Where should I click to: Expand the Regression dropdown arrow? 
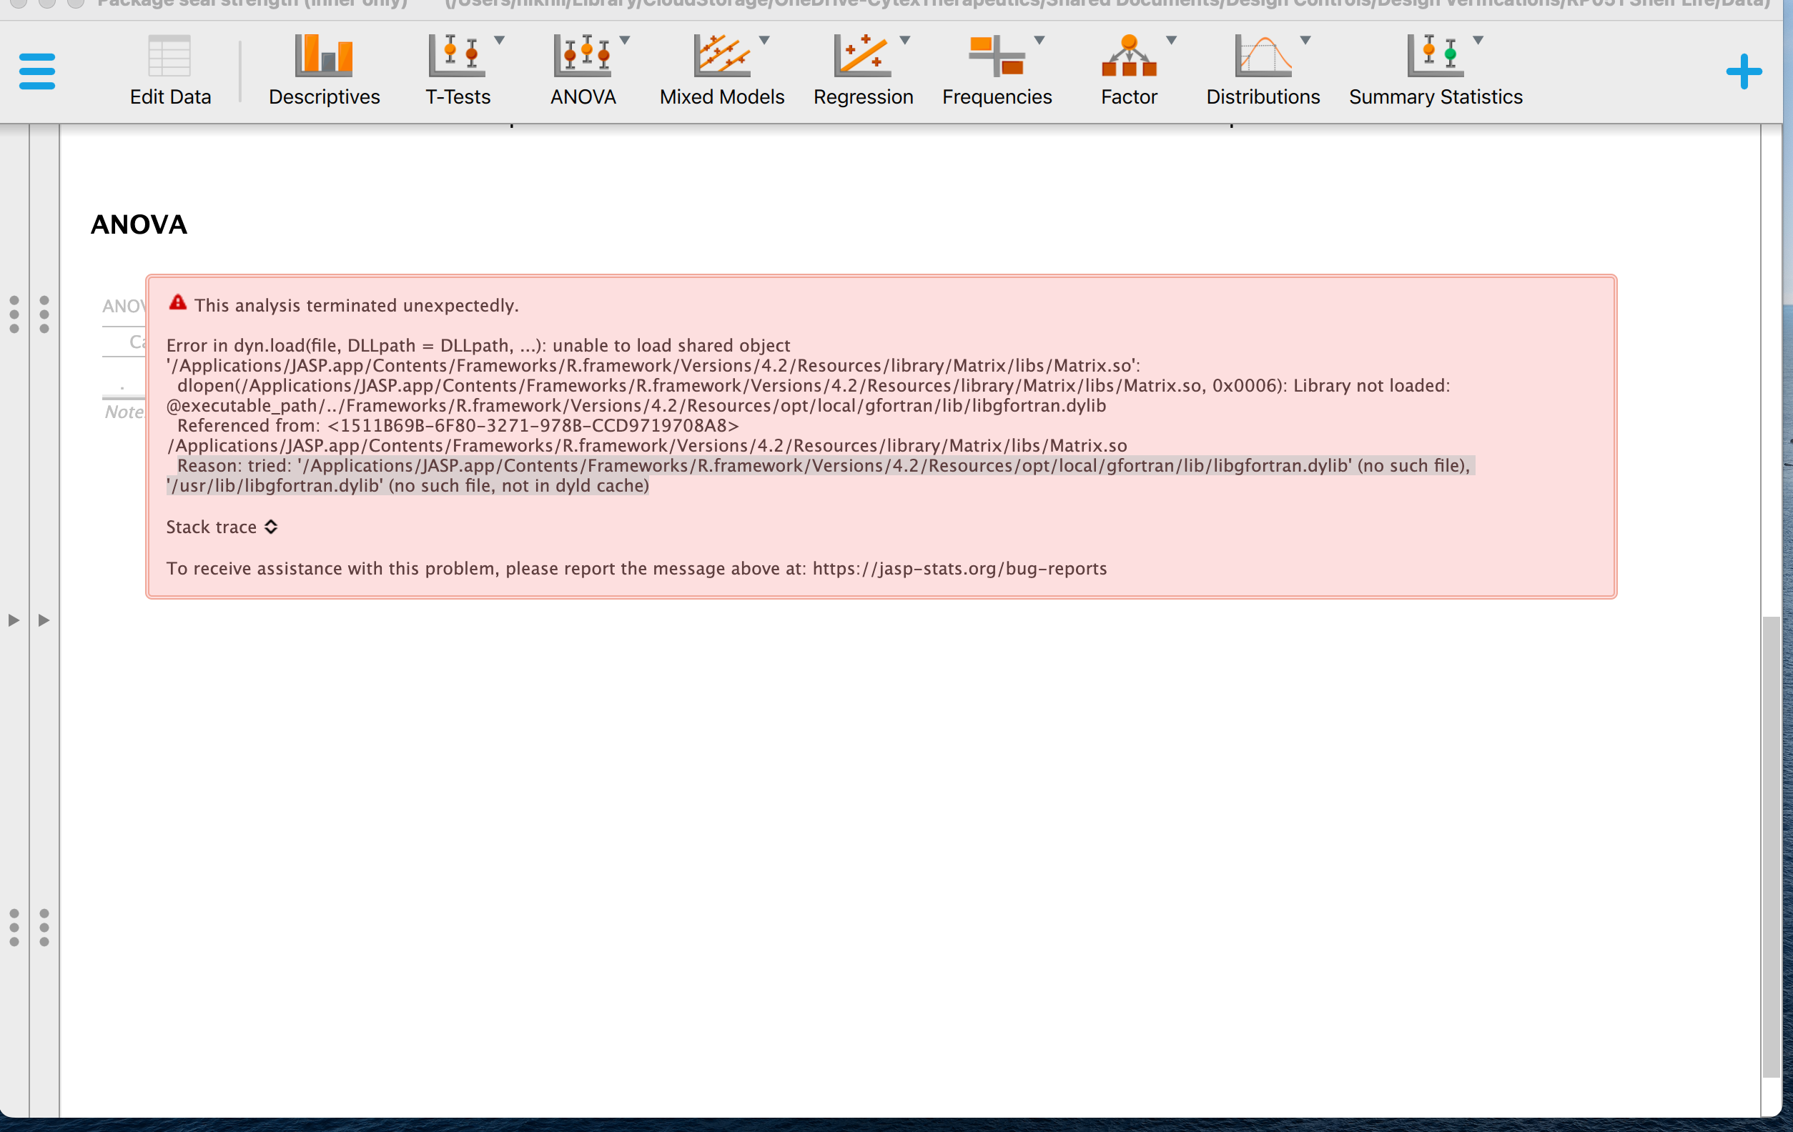[903, 41]
